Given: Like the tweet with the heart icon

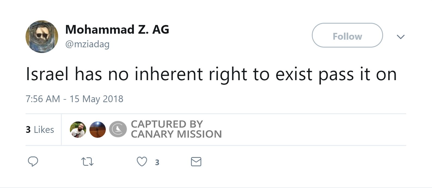Looking at the screenshot, I should (x=142, y=162).
